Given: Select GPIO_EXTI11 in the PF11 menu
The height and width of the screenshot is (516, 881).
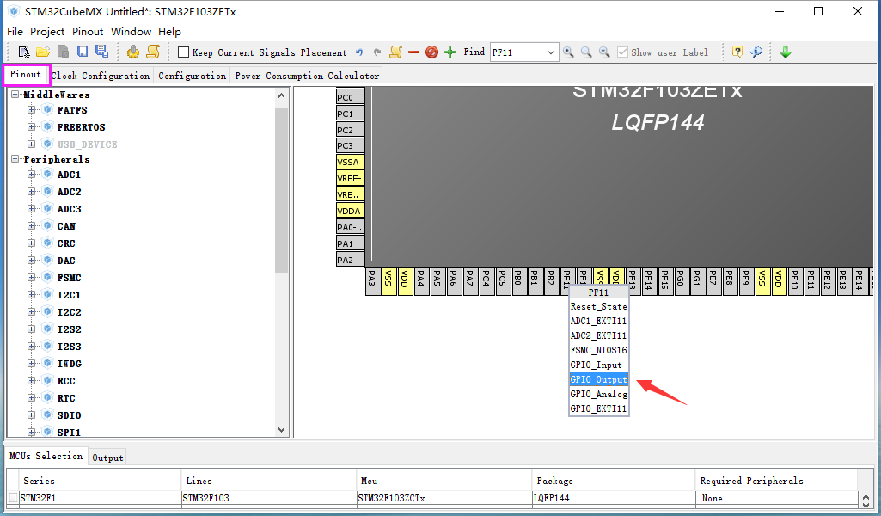Looking at the screenshot, I should (x=598, y=408).
